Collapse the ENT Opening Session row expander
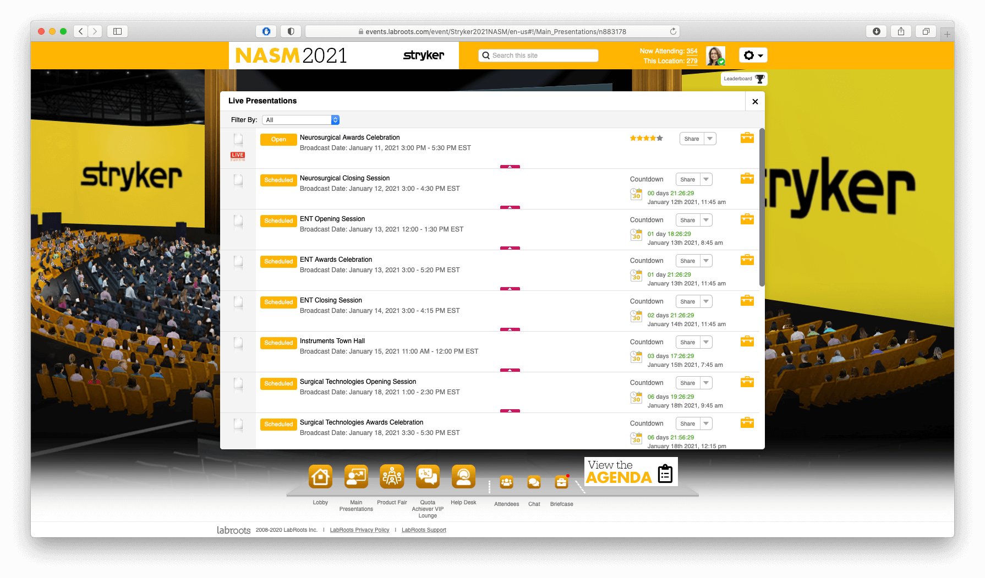Image resolution: width=985 pixels, height=578 pixels. pos(510,248)
